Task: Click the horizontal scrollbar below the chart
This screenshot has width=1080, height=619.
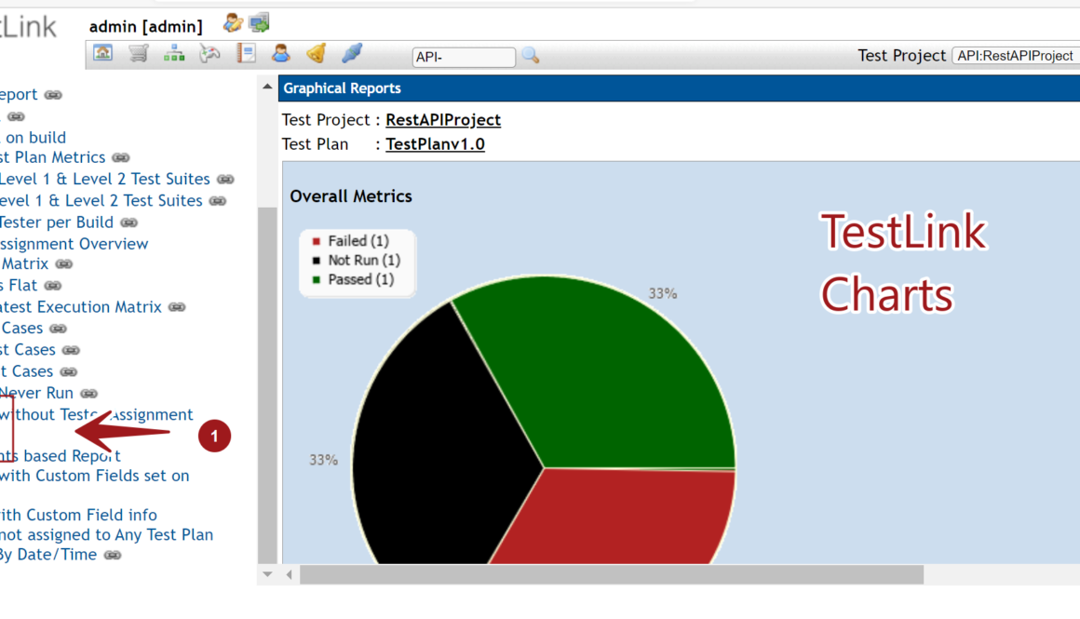Action: tap(611, 575)
